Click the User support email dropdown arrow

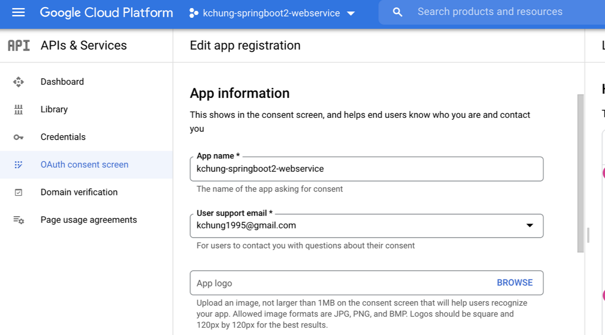coord(530,226)
